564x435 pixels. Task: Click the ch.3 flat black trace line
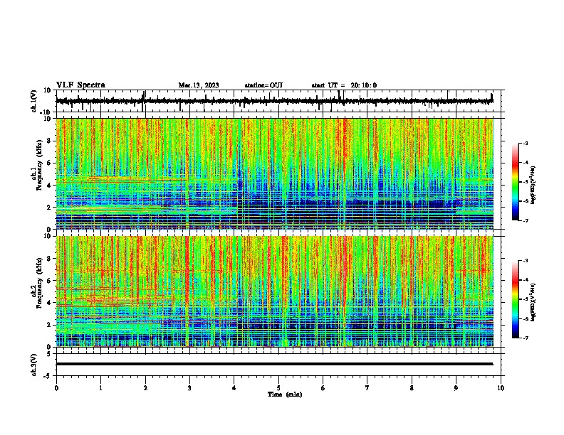click(x=275, y=364)
